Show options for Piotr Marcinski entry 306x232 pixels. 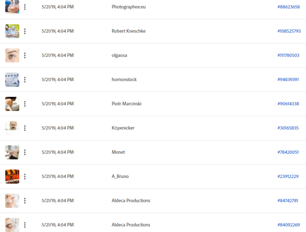(25, 104)
